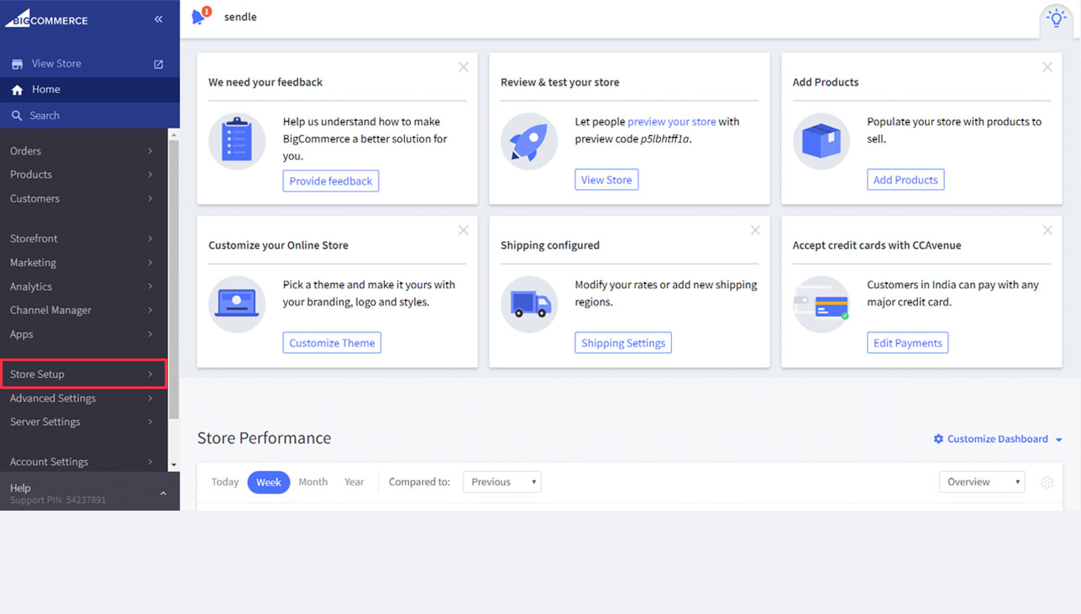The width and height of the screenshot is (1081, 614).
Task: Expand the Customize Dashboard menu
Action: pos(998,439)
